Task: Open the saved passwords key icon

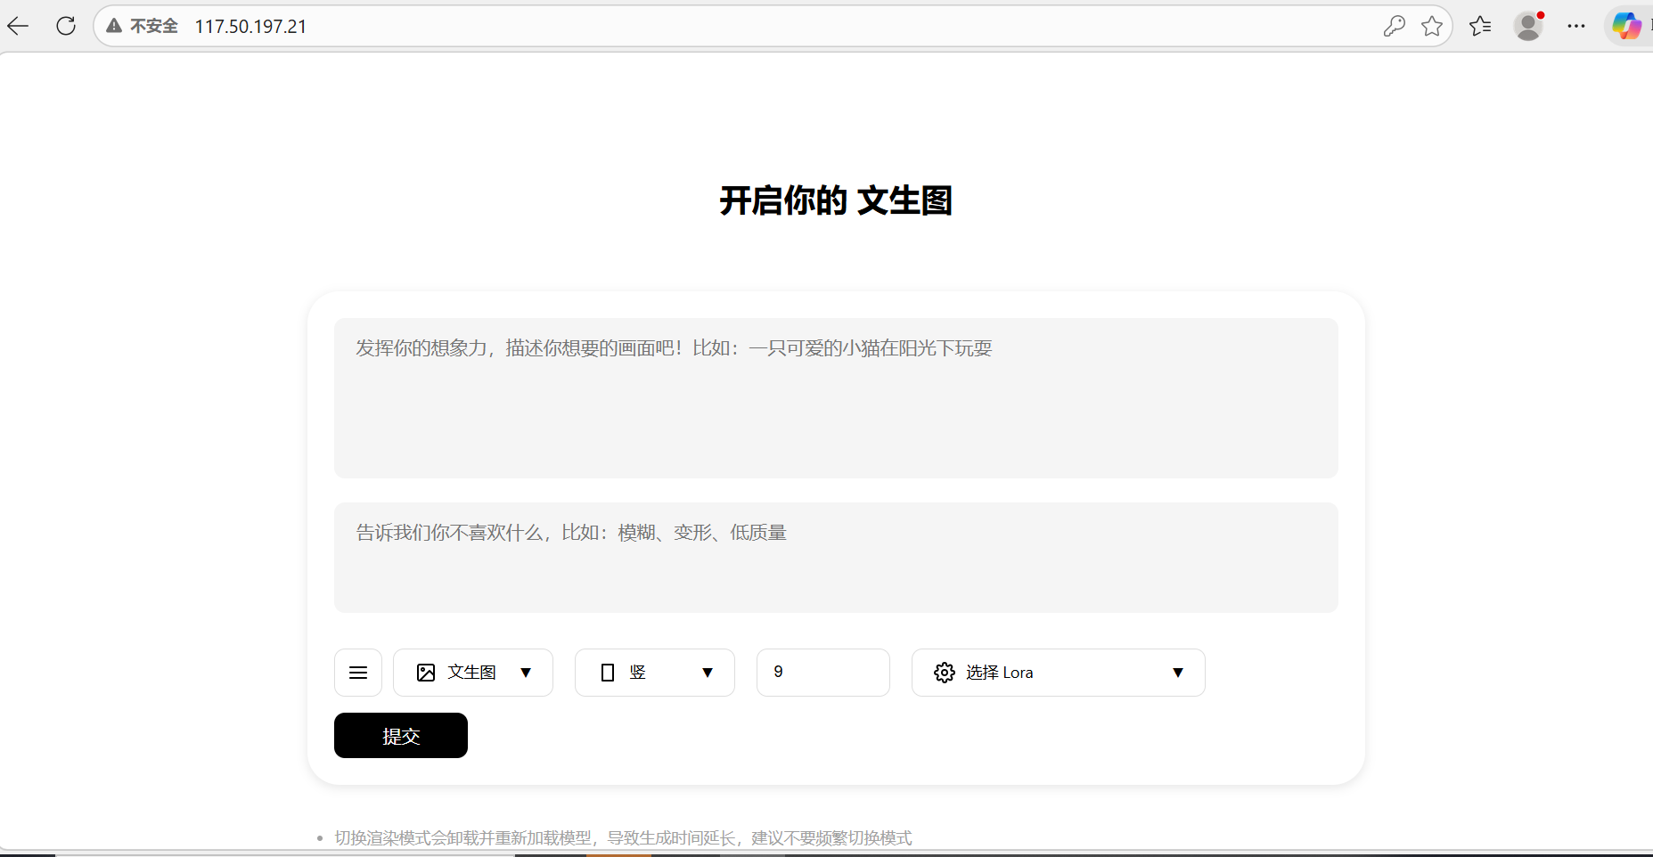Action: 1394,26
